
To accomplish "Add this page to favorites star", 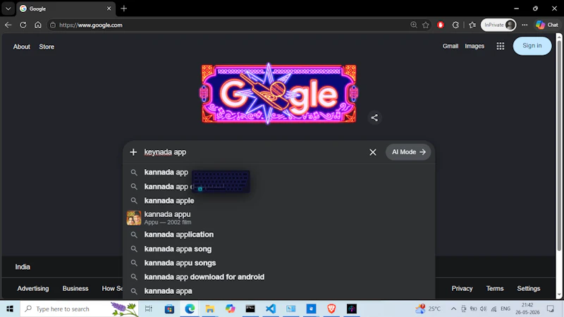I will click(x=426, y=25).
